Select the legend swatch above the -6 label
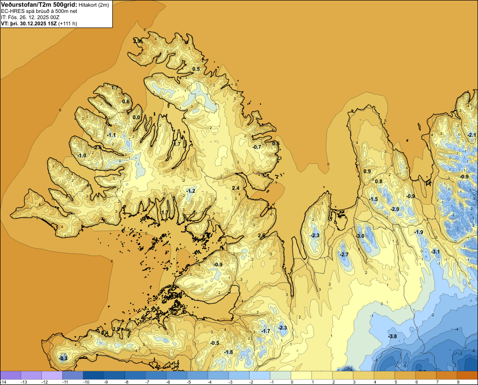478x385 pixels. (176, 375)
